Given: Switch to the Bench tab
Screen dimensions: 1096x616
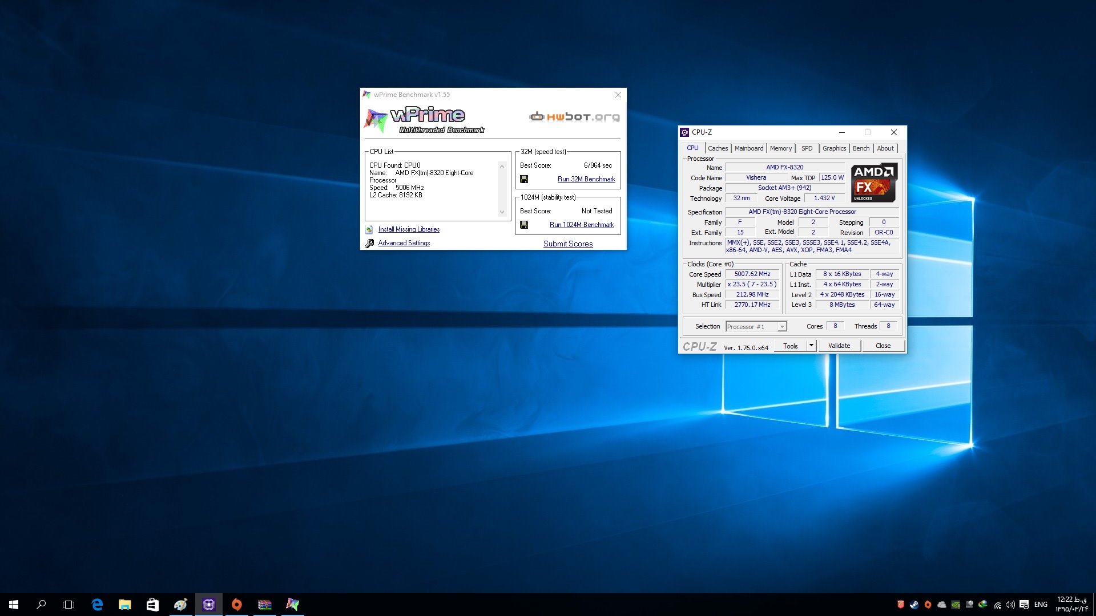Looking at the screenshot, I should 861,148.
